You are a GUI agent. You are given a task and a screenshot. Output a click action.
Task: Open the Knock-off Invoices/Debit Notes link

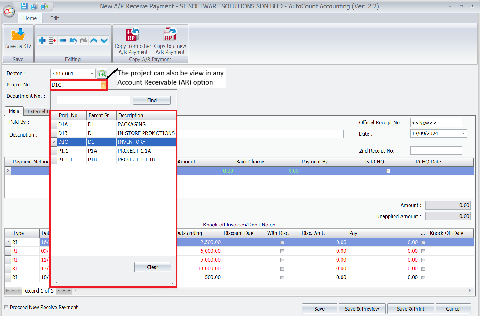point(239,225)
